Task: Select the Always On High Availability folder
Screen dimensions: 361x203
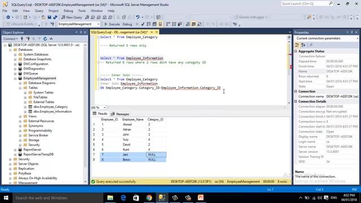Action: (38, 178)
